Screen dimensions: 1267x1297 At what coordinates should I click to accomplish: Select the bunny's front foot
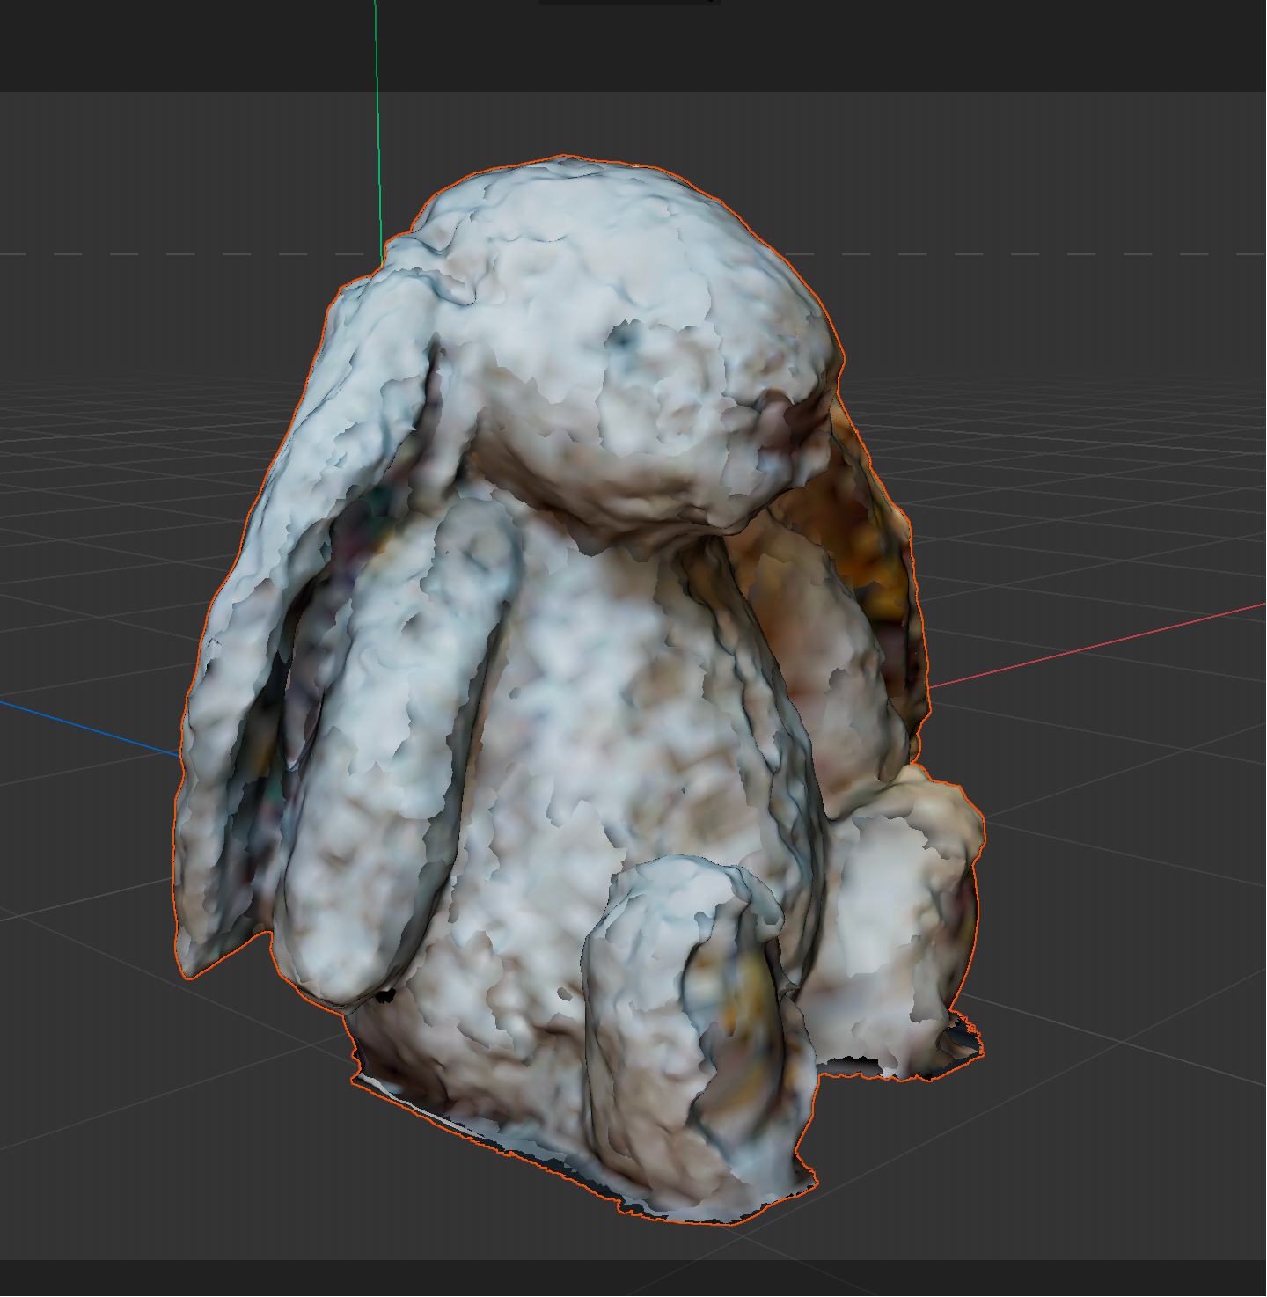(x=677, y=1012)
